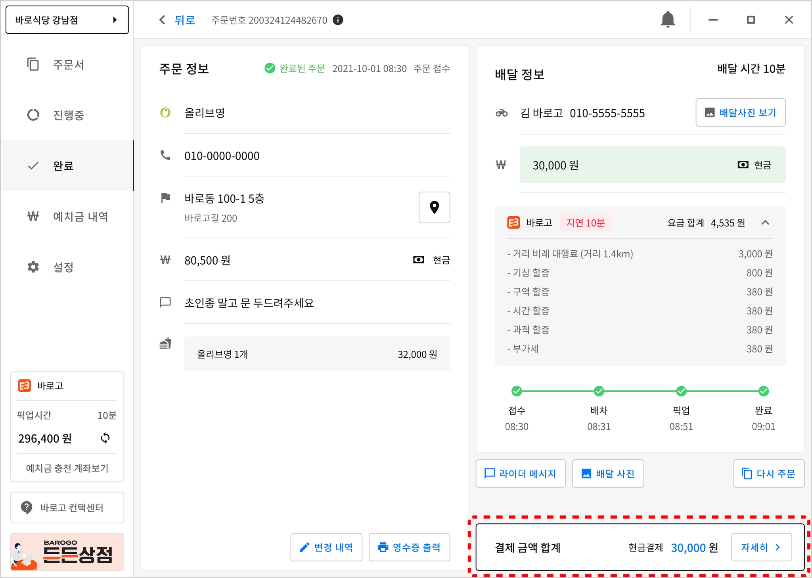Collapse the 바로고 요금 합계 section
This screenshot has width=812, height=578.
coord(765,223)
